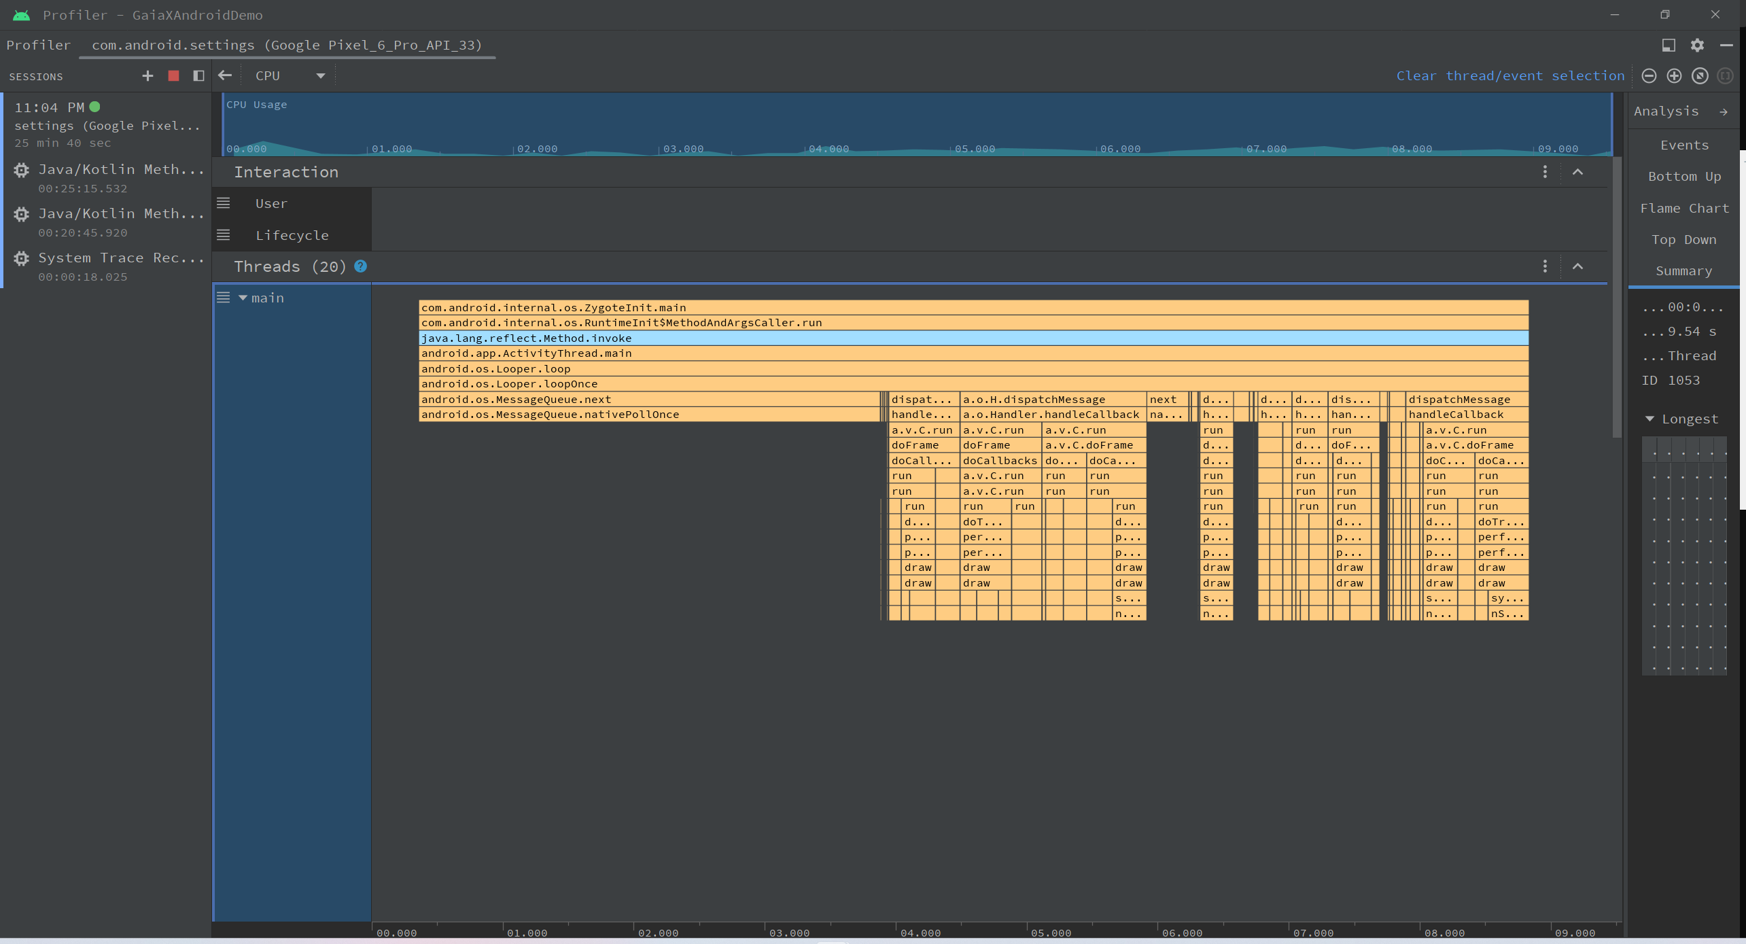Image resolution: width=1746 pixels, height=944 pixels.
Task: Select the Summary tab
Action: tap(1683, 270)
